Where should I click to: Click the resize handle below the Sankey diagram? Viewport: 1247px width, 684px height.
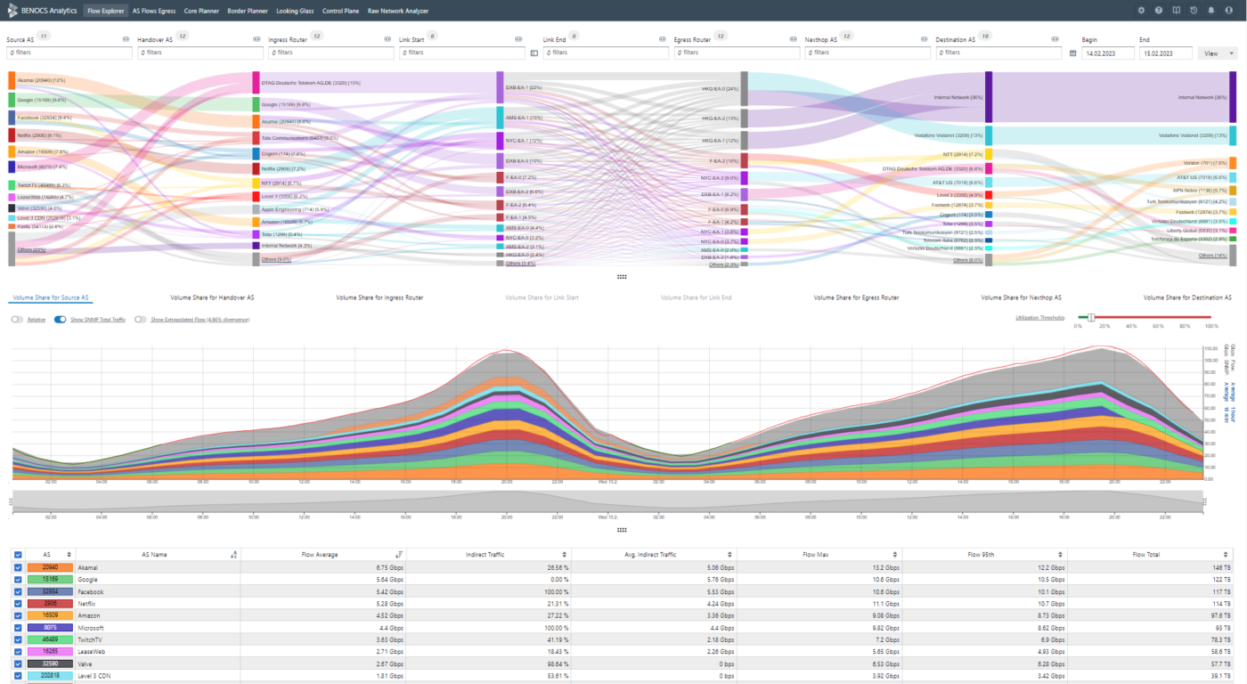coord(622,277)
